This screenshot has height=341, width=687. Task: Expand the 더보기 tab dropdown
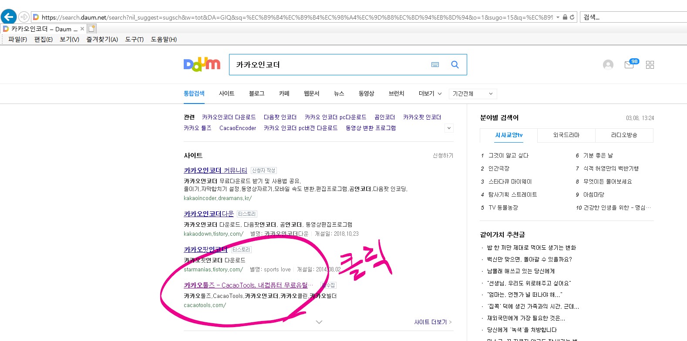430,94
